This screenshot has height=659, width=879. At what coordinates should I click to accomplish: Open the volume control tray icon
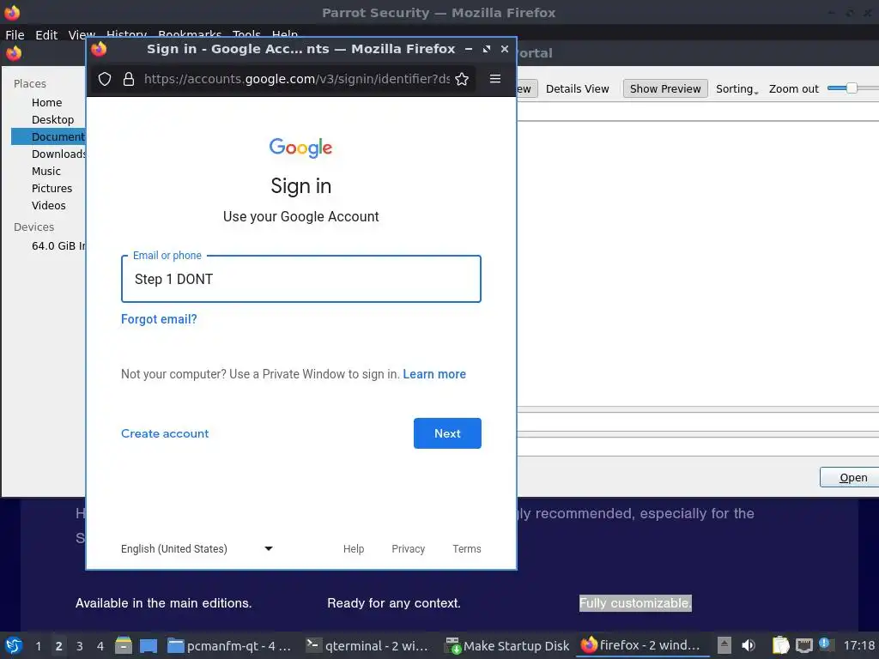[x=749, y=645]
